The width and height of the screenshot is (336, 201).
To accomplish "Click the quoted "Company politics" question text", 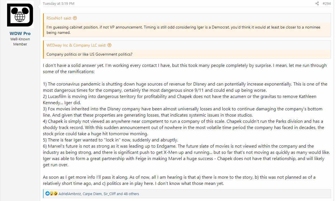I will coord(89,54).
